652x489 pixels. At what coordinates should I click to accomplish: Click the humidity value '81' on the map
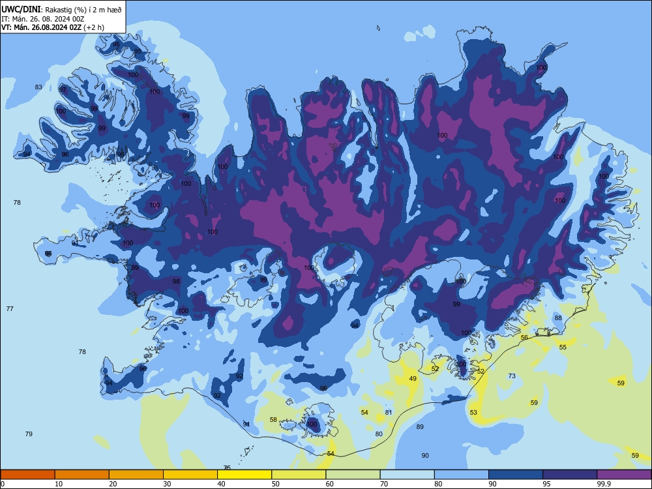pos(389,413)
